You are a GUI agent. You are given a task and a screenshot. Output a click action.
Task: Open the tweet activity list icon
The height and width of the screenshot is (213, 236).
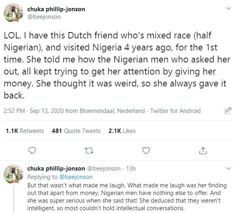point(228,111)
